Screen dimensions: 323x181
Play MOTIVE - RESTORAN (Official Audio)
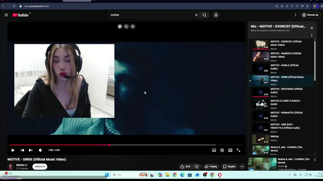pos(281,92)
